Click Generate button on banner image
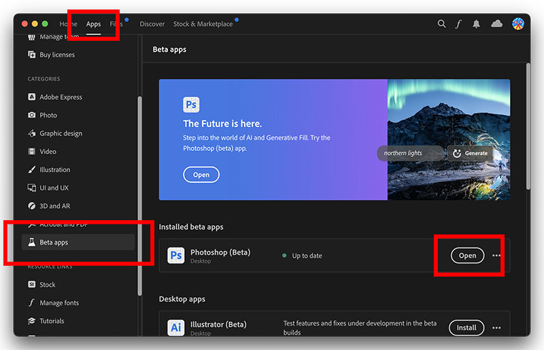This screenshot has height=350, width=544. point(471,153)
